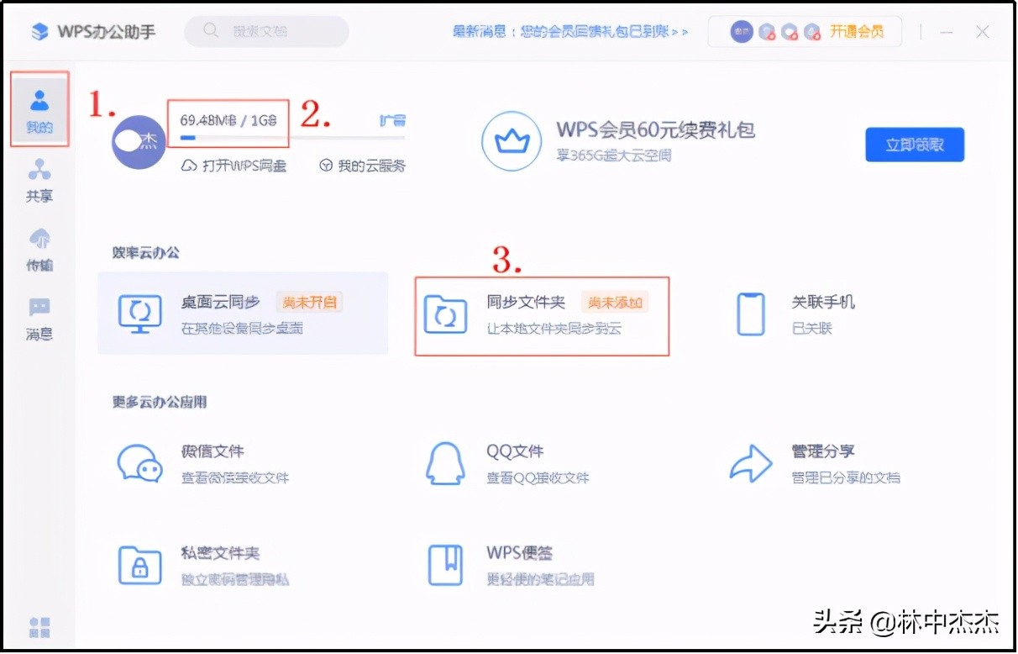The height and width of the screenshot is (654, 1018).
Task: Open 微信文件 via its WeChat icon
Action: pos(139,464)
